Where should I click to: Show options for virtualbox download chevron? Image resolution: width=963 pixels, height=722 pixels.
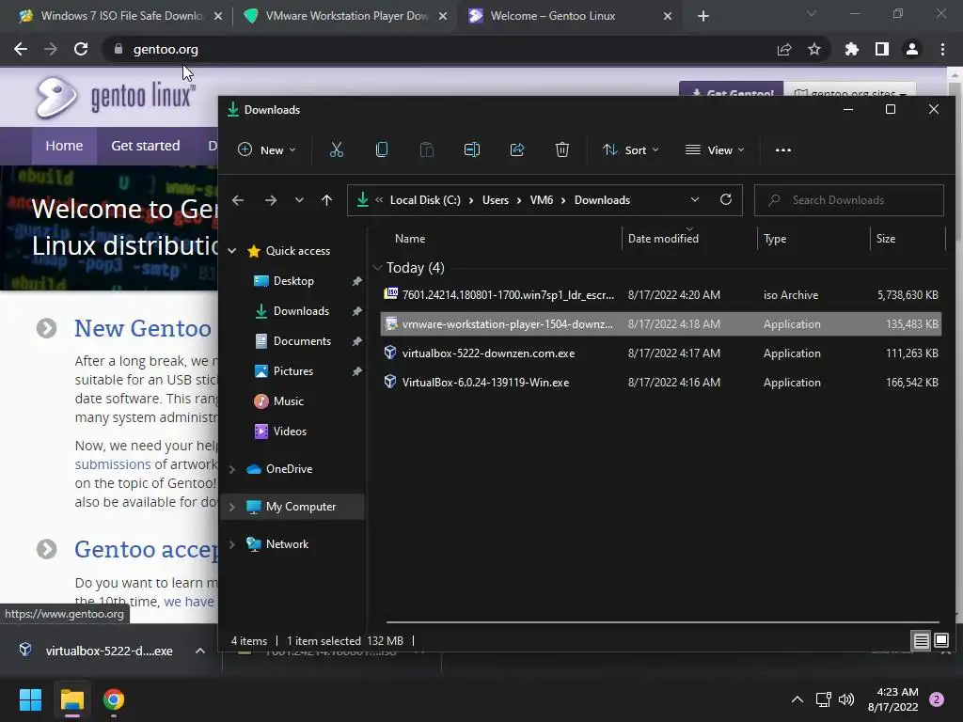click(x=200, y=651)
